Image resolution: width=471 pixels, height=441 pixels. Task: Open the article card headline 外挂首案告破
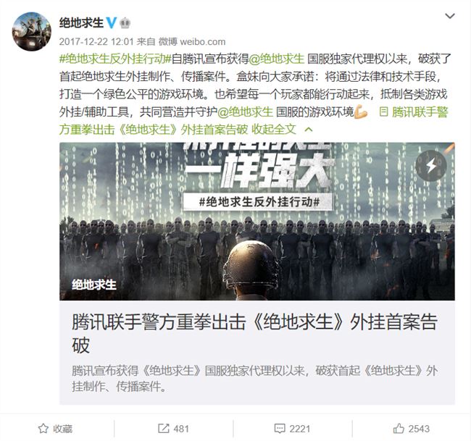pos(255,333)
